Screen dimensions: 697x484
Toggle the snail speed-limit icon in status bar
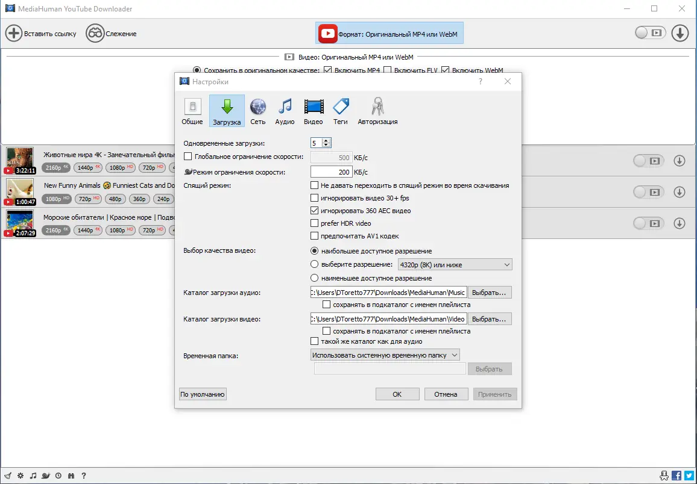point(46,476)
